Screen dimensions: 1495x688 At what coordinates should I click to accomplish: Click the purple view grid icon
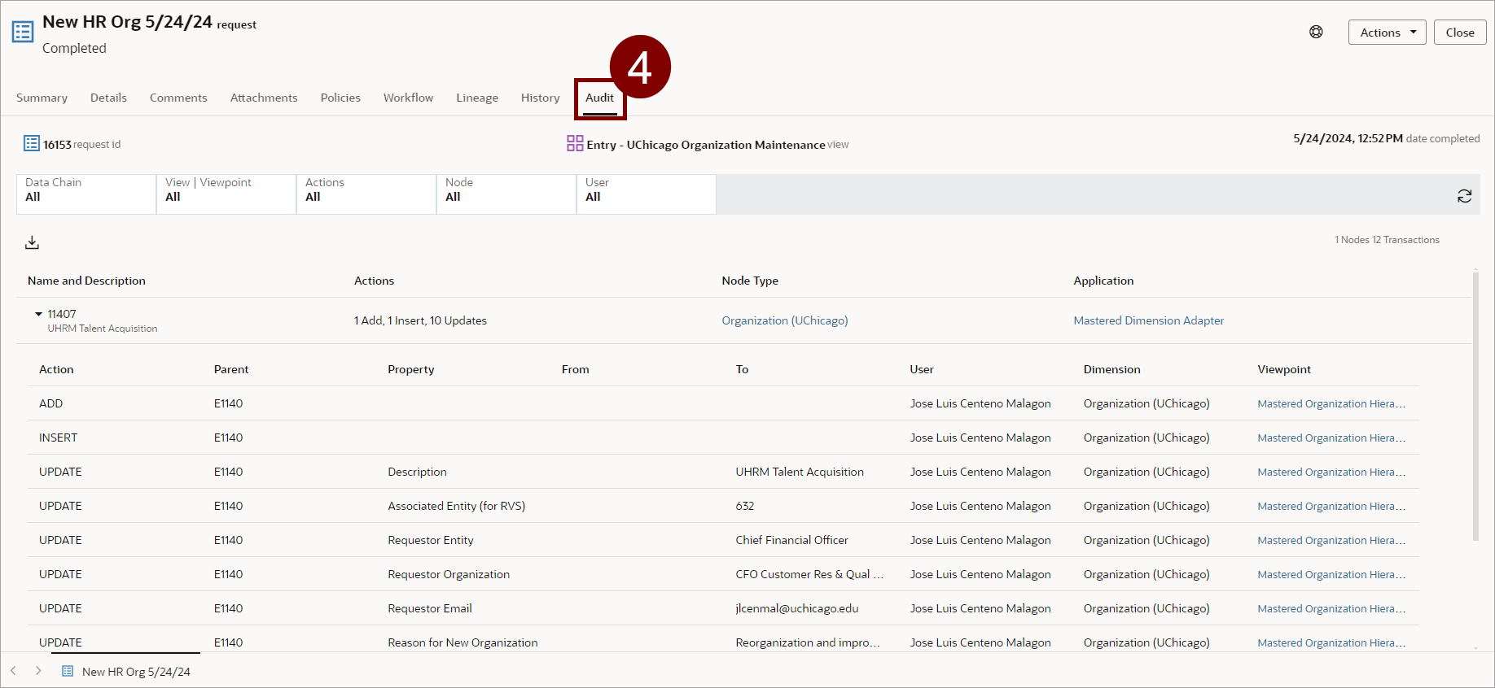tap(575, 144)
